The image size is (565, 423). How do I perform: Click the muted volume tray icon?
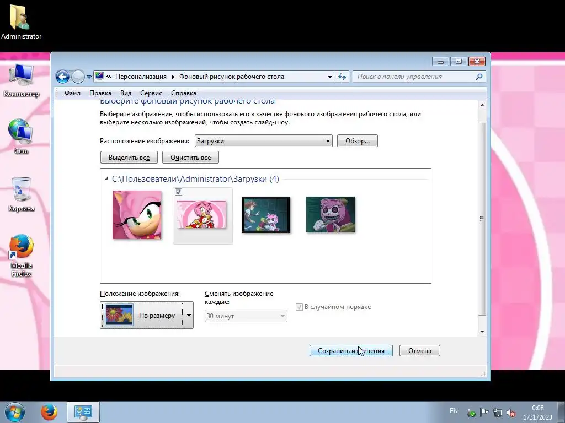coord(510,413)
